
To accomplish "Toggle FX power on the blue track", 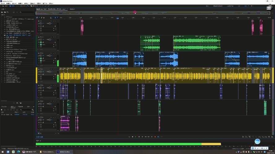I will coord(41,58).
